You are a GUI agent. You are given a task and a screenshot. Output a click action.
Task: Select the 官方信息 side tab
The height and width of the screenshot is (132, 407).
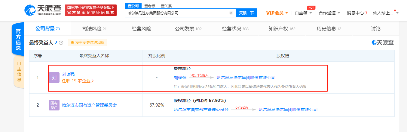[x=18, y=39]
